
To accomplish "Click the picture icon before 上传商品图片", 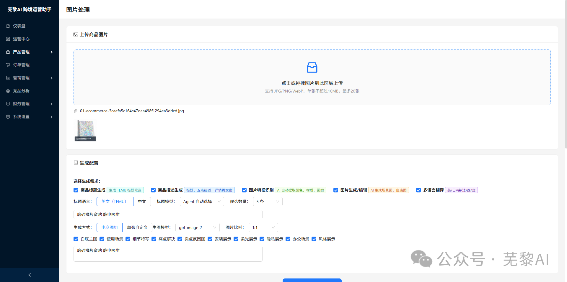I will point(76,34).
